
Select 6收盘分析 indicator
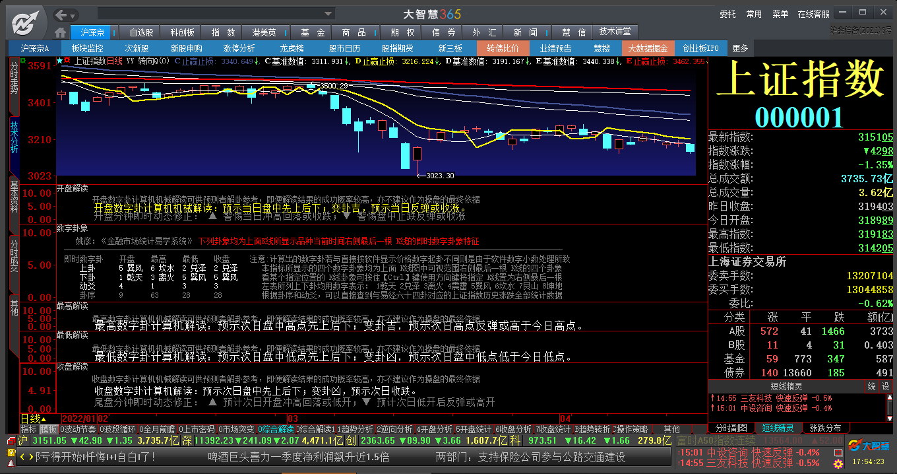tap(514, 429)
